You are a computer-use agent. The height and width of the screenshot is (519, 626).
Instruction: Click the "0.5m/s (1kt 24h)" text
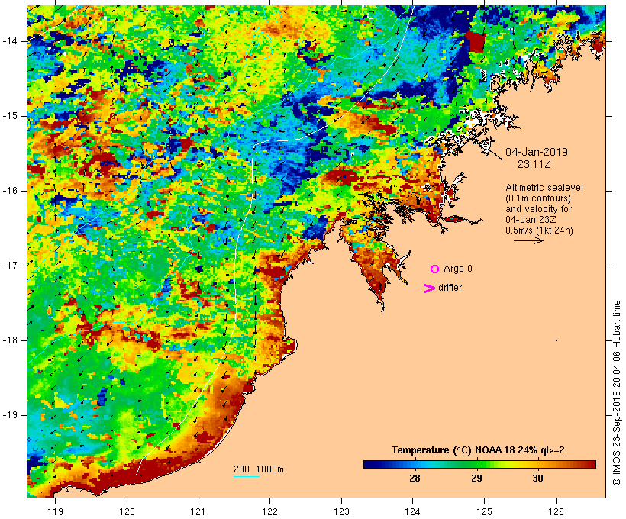[540, 230]
